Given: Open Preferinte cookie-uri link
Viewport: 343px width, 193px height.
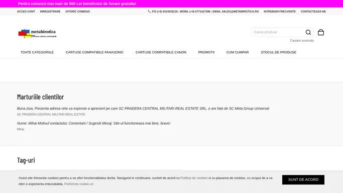Looking at the screenshot, I should click(79, 184).
